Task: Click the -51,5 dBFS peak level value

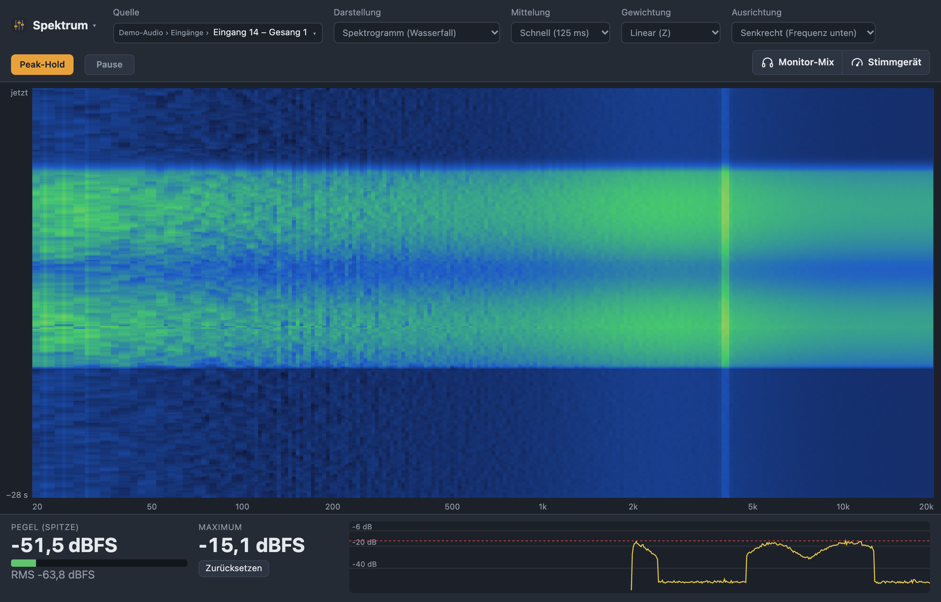Action: (64, 546)
